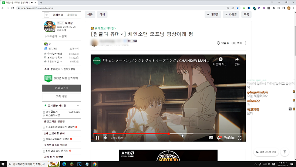The image size is (296, 167).
Task: Go to next post with 다음글
Action: (x=231, y=14)
